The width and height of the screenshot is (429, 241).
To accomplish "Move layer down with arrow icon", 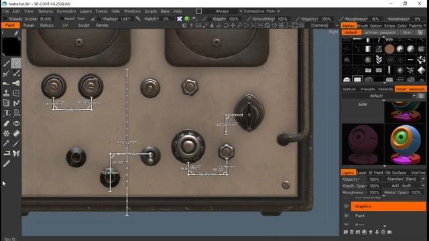I will [x=377, y=232].
